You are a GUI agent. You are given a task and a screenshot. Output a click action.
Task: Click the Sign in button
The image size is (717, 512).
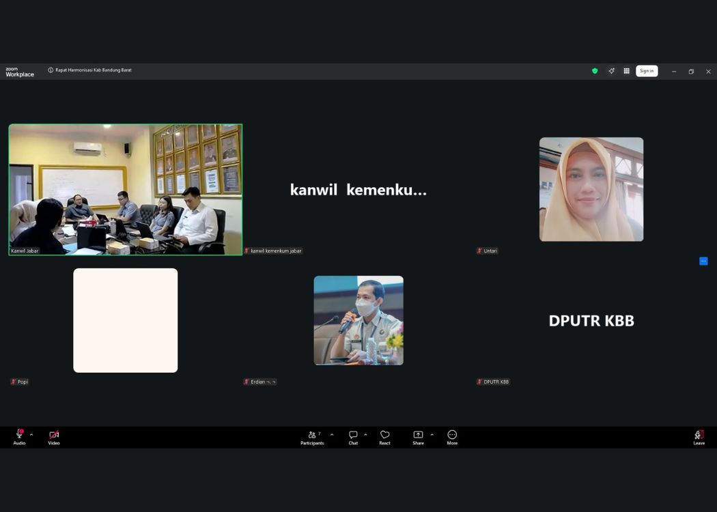click(x=647, y=71)
